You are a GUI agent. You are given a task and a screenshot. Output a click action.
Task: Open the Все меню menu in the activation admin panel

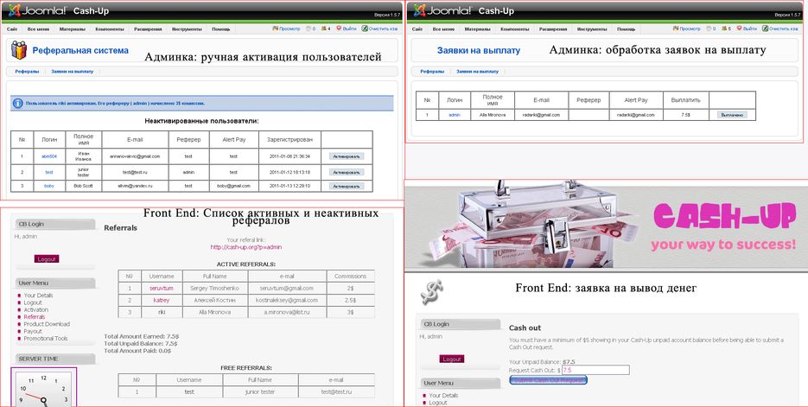(39, 29)
